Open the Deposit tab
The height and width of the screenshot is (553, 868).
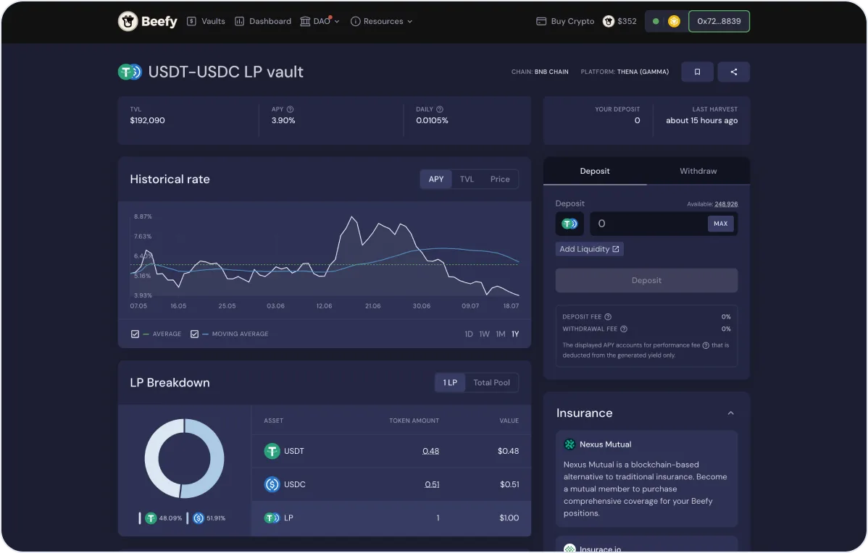[x=595, y=172]
